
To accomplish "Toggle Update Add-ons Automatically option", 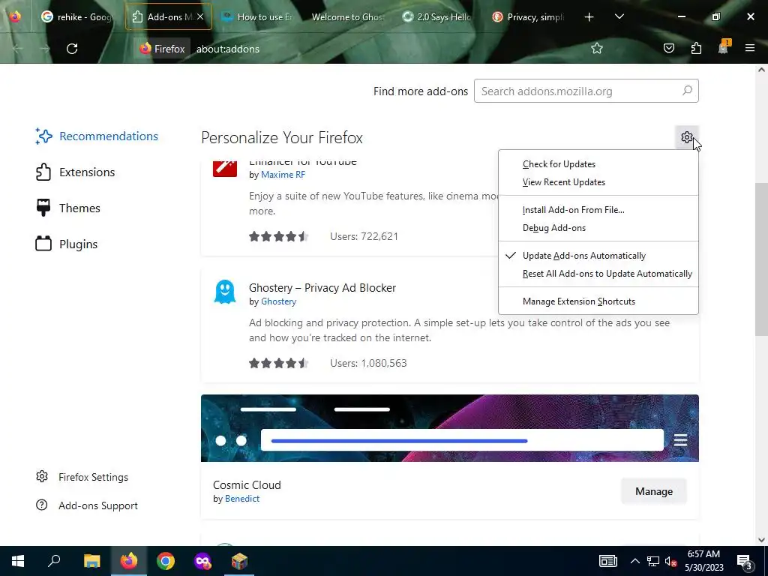I will [x=598, y=256].
